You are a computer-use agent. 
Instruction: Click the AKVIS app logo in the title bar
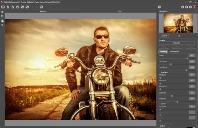(2, 2)
